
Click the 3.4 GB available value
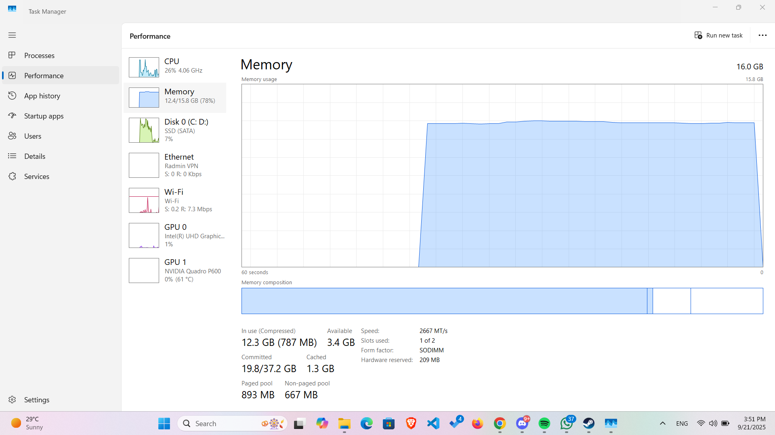click(341, 342)
